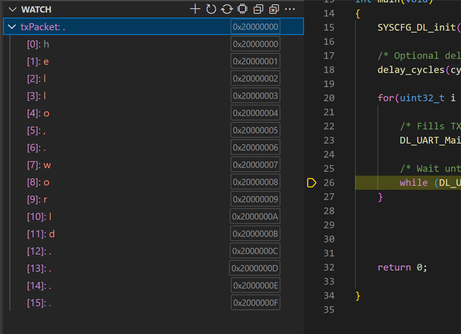Click the 0x2000000A address box
The width and height of the screenshot is (461, 334).
coord(255,217)
